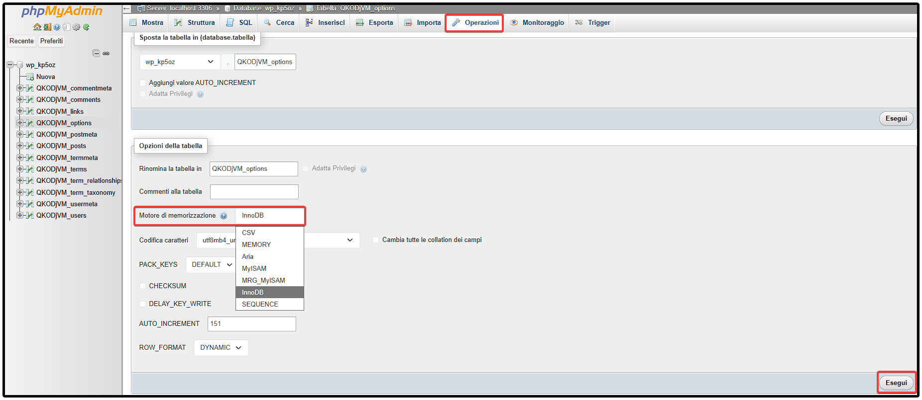Expand the QKODjVM_posts tree node
This screenshot has height=400, width=922.
coord(20,146)
